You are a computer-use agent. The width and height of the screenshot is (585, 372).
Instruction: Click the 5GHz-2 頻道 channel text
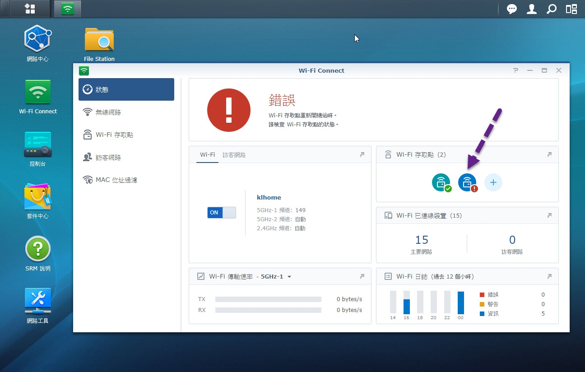281,219
